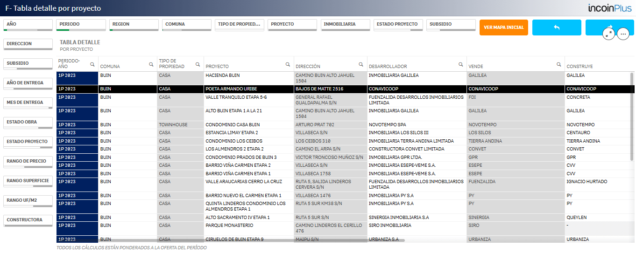Click the fullscreen expand arrows icon
636x253 pixels.
pos(608,34)
